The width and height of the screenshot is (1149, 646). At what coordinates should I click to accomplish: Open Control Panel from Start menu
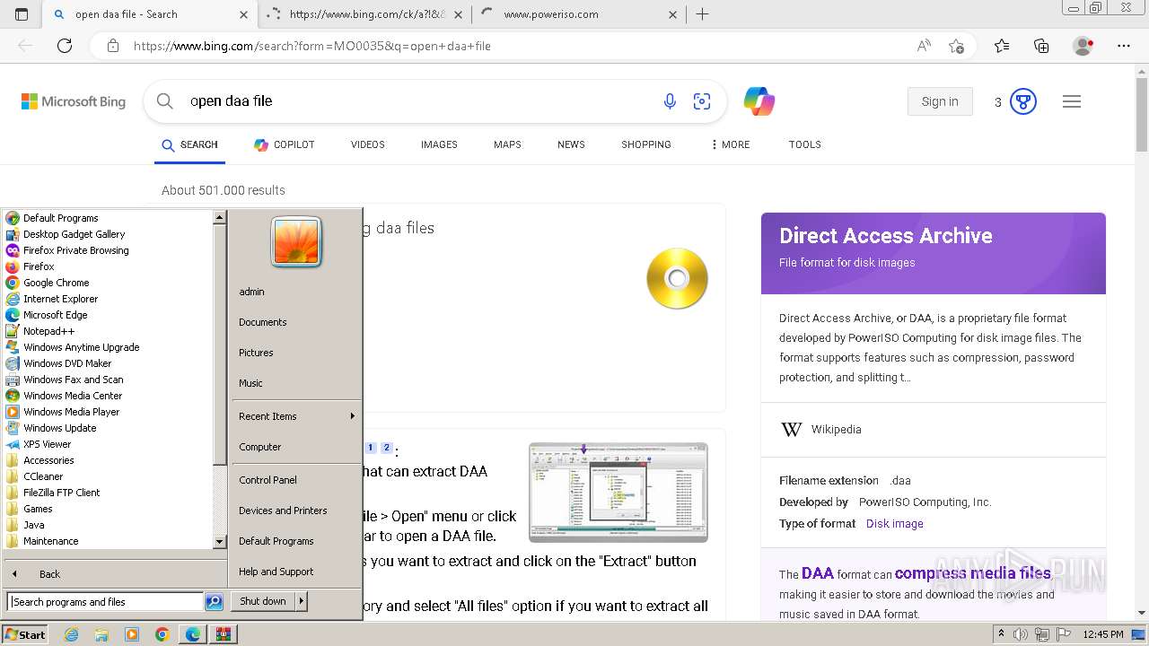coord(268,480)
